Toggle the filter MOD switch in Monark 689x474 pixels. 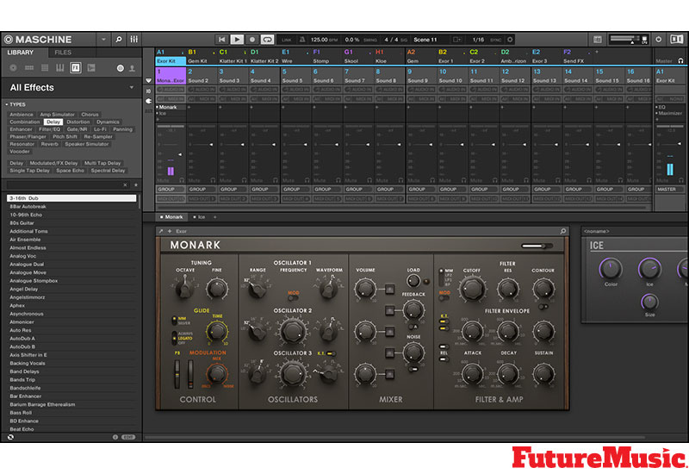[444, 298]
